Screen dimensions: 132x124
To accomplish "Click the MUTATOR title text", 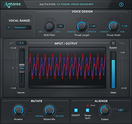I will pyautogui.click(x=48, y=4).
